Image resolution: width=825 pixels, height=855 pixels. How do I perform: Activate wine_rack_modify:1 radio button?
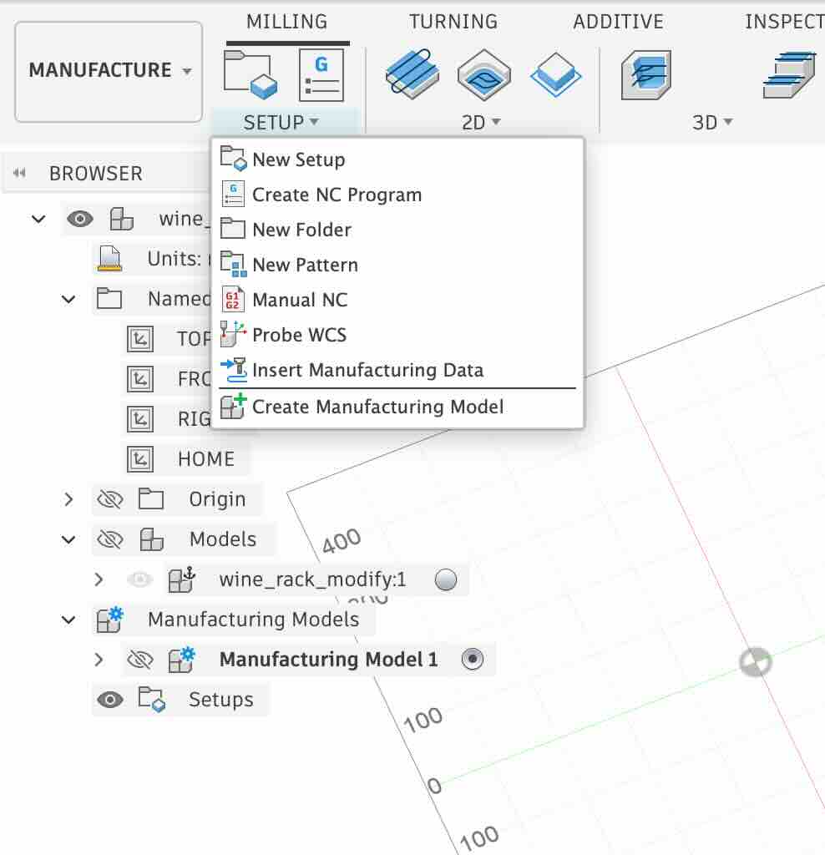pyautogui.click(x=446, y=579)
